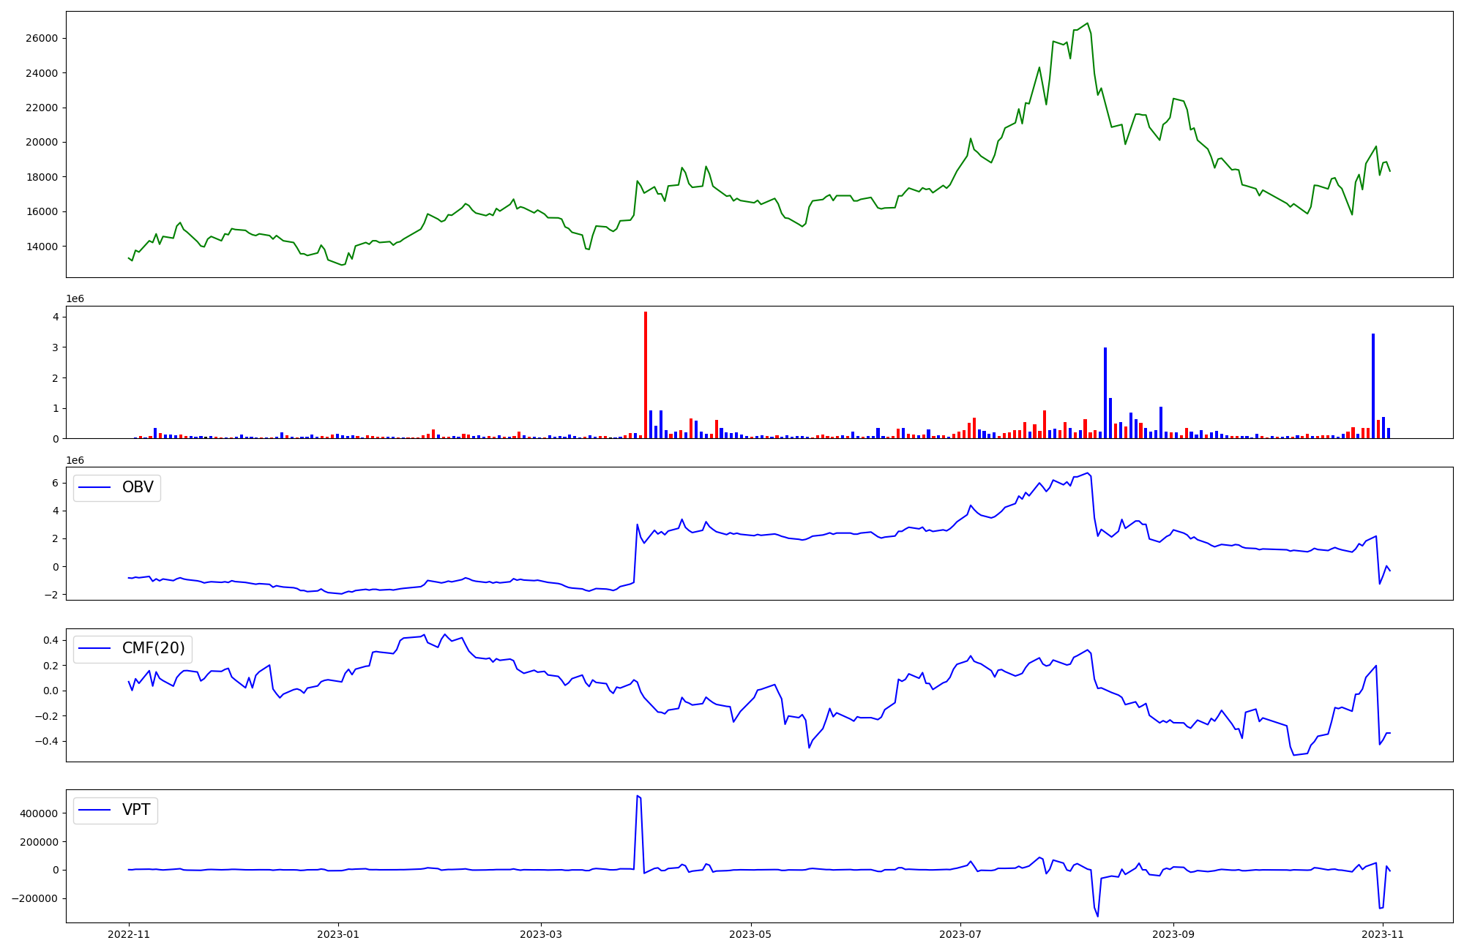Click the 2023-11 date tick label

[x=1383, y=934]
